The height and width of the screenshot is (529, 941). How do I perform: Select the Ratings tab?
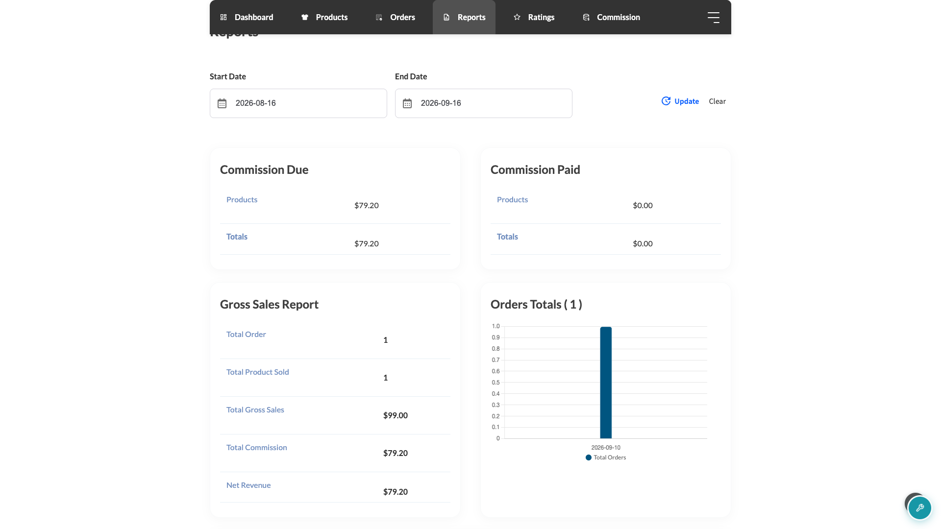click(x=534, y=17)
